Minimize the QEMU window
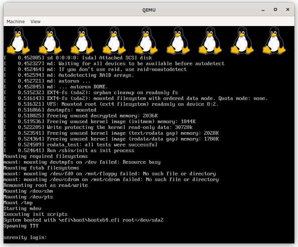Viewport: 298px width, 247px height. [x=263, y=10]
